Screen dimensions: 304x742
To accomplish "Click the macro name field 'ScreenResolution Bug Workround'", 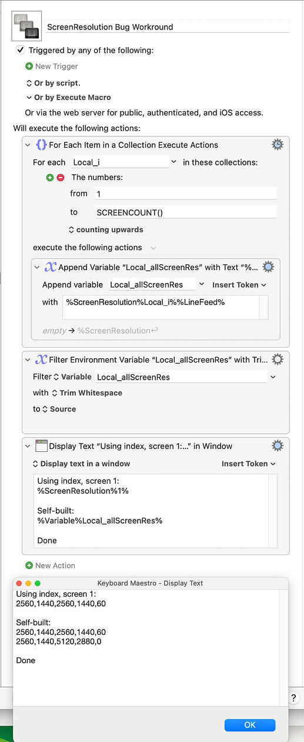I will tap(168, 26).
